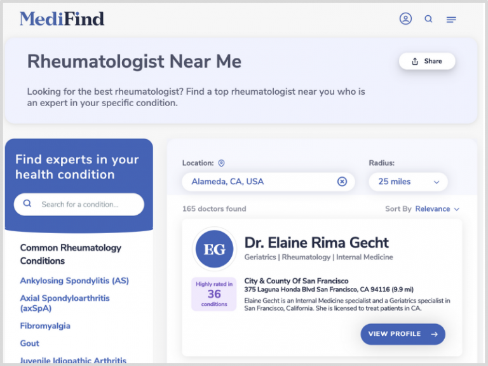This screenshot has height=366, width=488.
Task: Click the EG avatar circle
Action: (214, 249)
